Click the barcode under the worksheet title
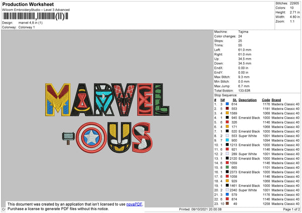This screenshot has height=213, width=302. (x=35, y=17)
